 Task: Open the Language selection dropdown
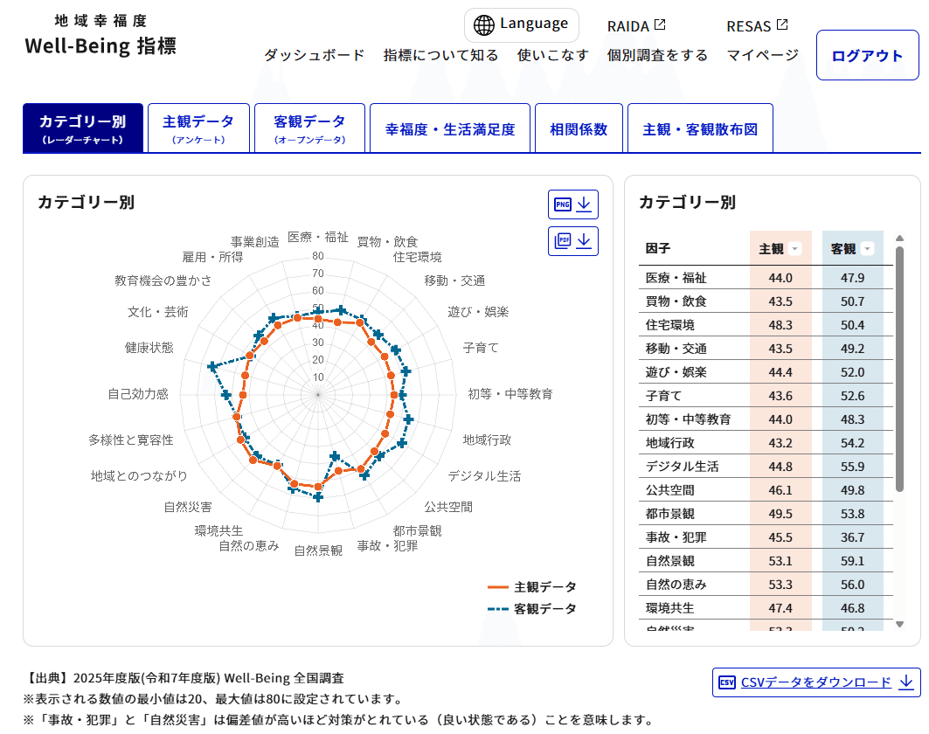pos(522,25)
